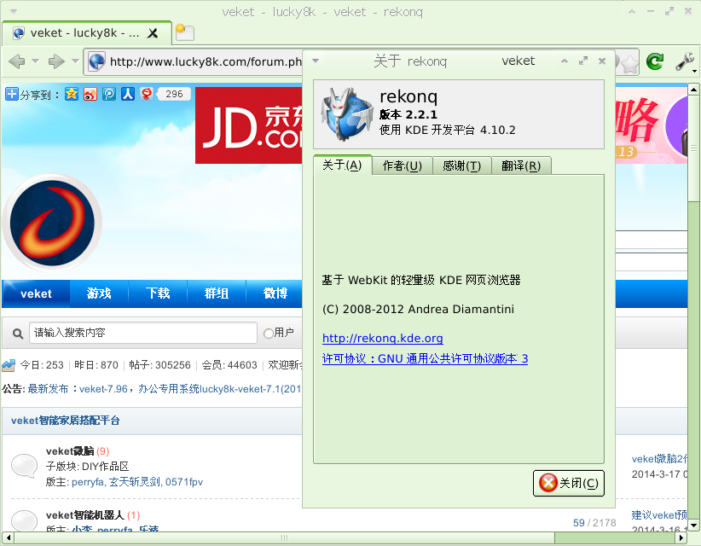Close the About rekonq dialog via title X
Image resolution: width=701 pixels, height=546 pixels.
[x=602, y=61]
